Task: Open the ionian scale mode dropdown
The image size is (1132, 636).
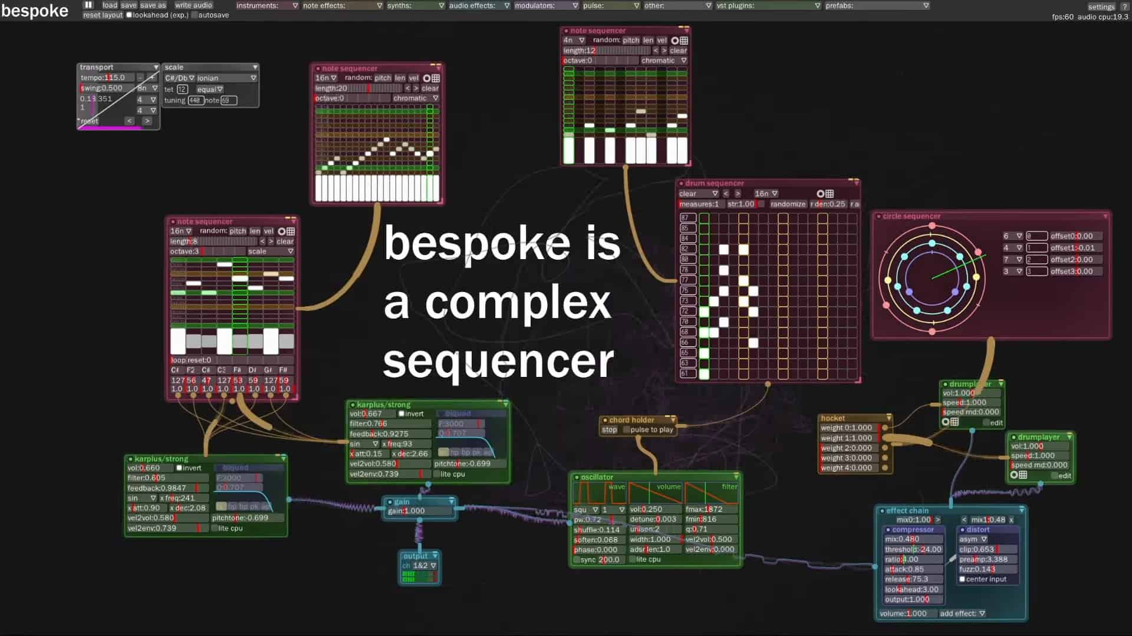Action: pos(226,78)
